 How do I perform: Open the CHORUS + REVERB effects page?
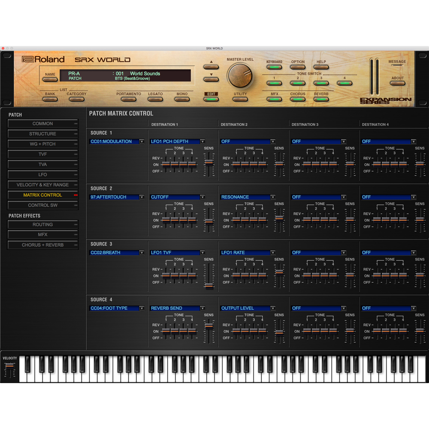point(43,245)
